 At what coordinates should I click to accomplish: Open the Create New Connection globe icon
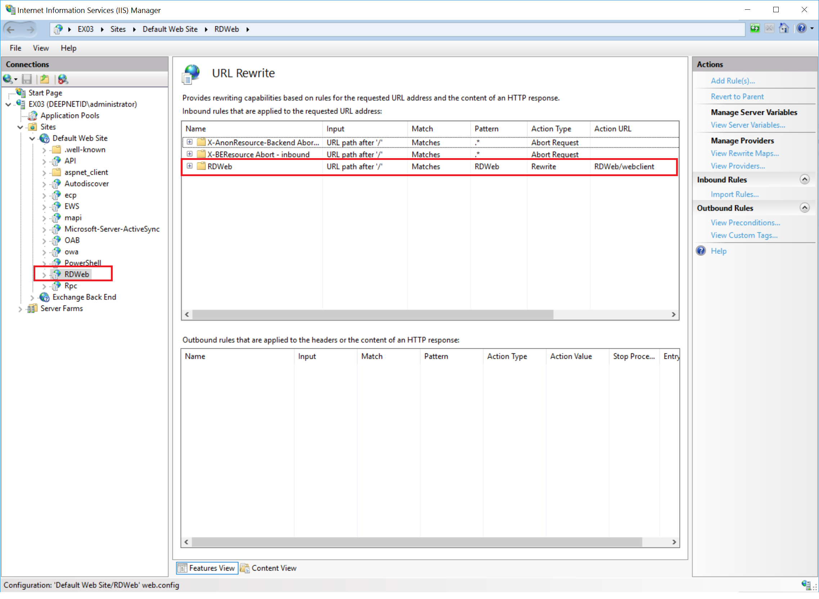[8, 79]
